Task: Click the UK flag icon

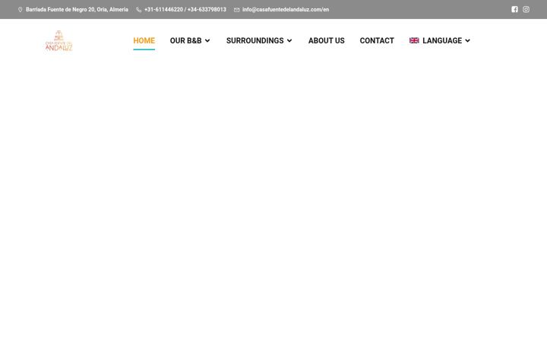Action: [x=414, y=40]
